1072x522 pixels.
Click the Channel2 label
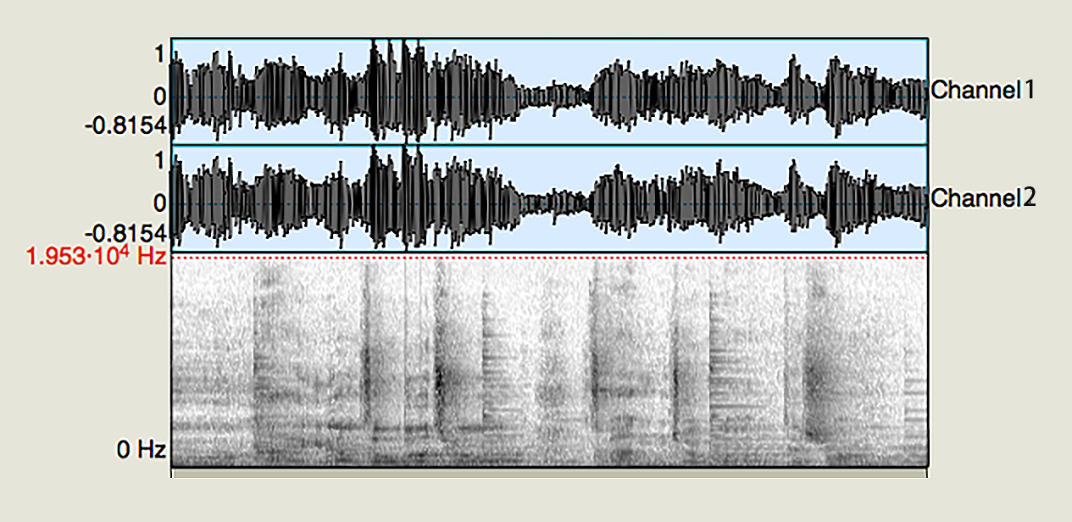click(982, 198)
